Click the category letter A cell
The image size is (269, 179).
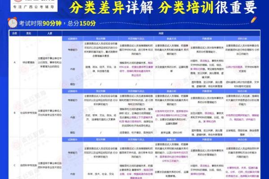[x=15, y=62]
